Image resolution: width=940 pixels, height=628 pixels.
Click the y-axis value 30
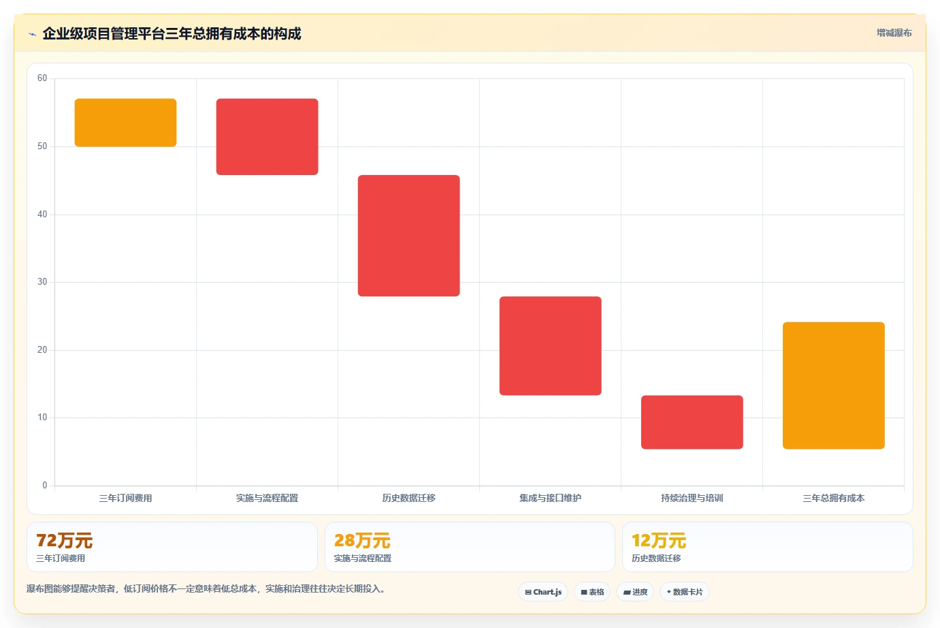[42, 282]
